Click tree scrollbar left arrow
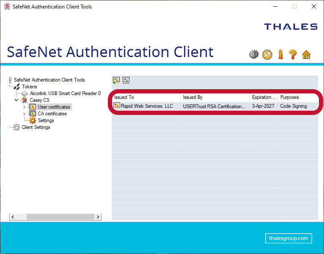324x254 pixels. (13, 217)
